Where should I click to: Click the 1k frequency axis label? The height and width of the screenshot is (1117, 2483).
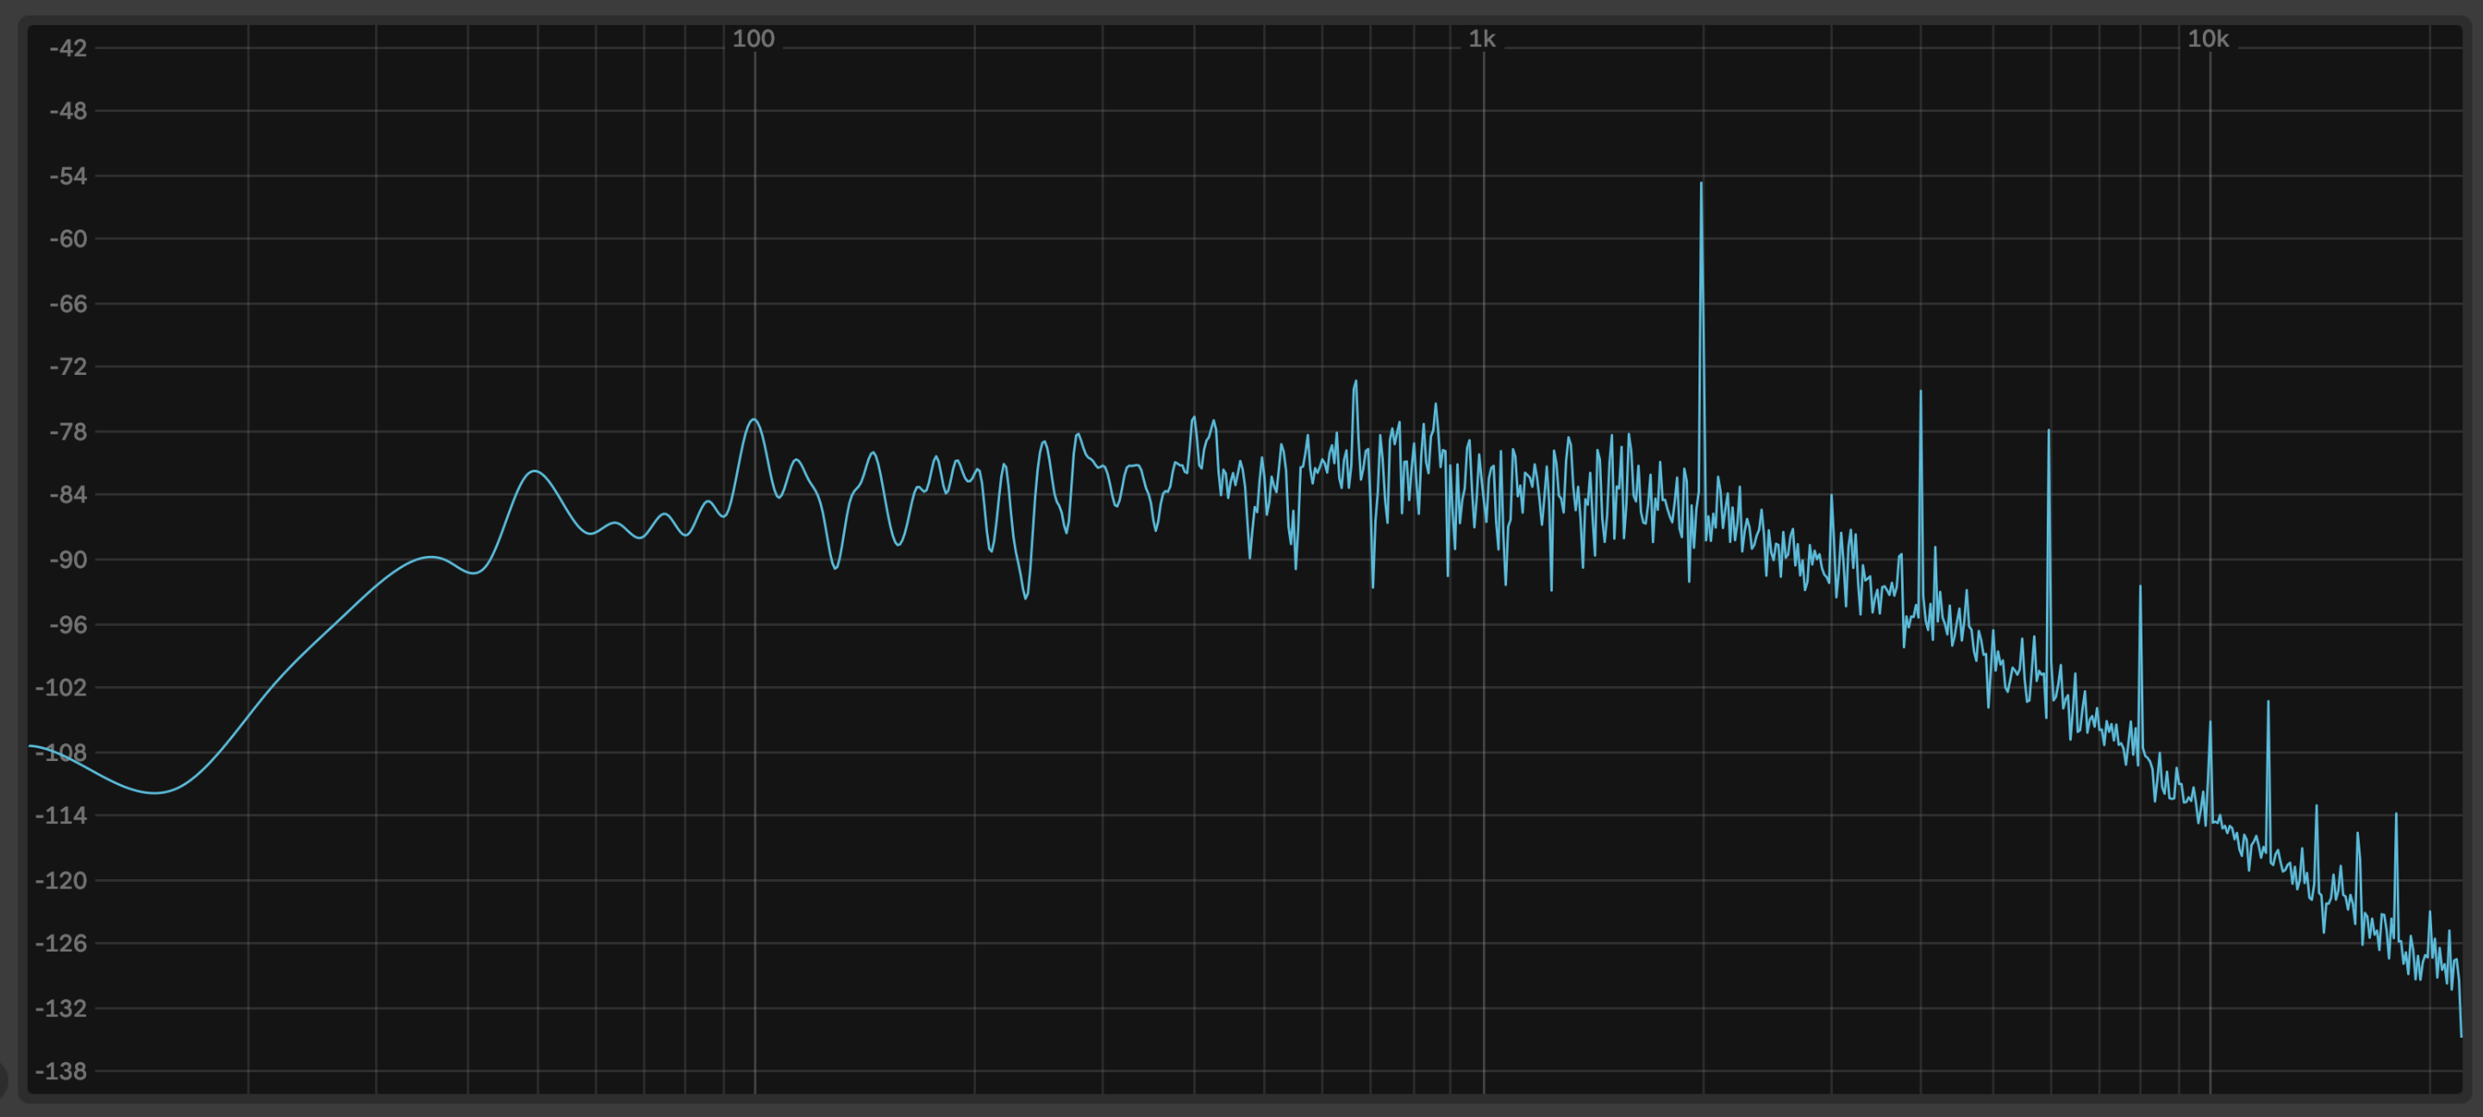pos(1481,39)
